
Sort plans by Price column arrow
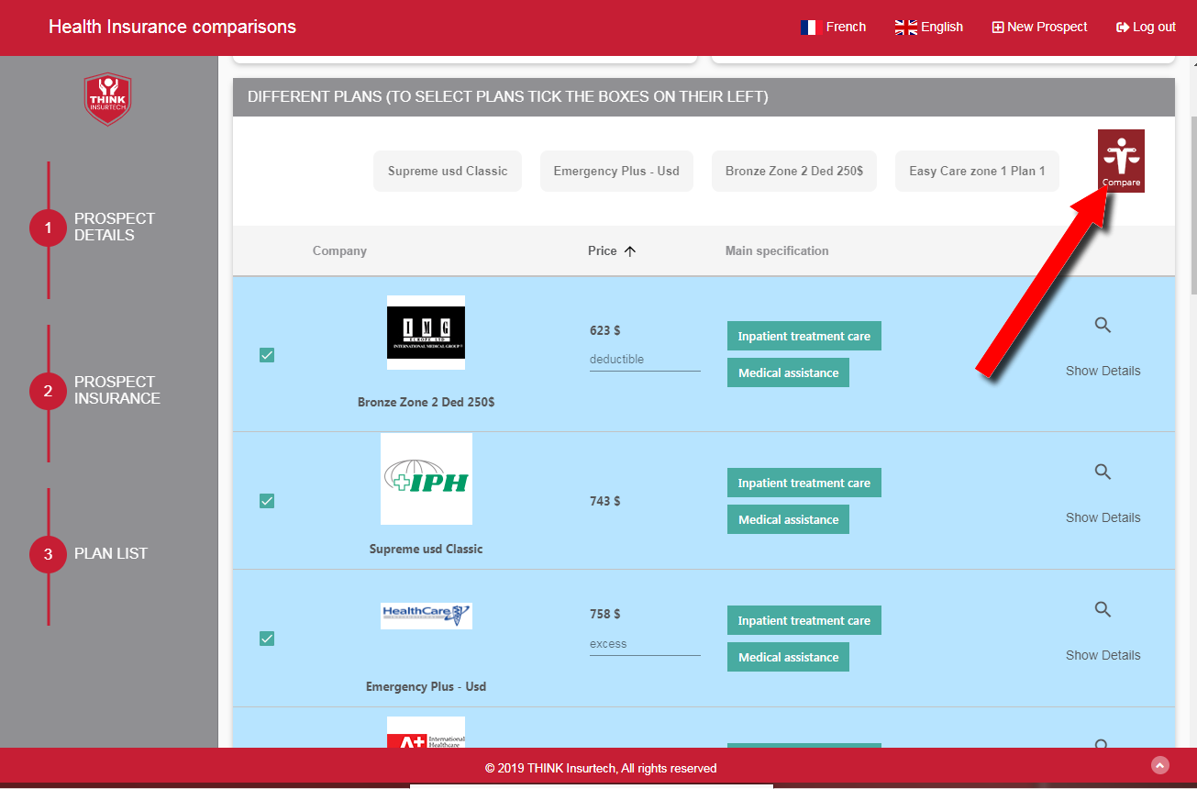[629, 251]
